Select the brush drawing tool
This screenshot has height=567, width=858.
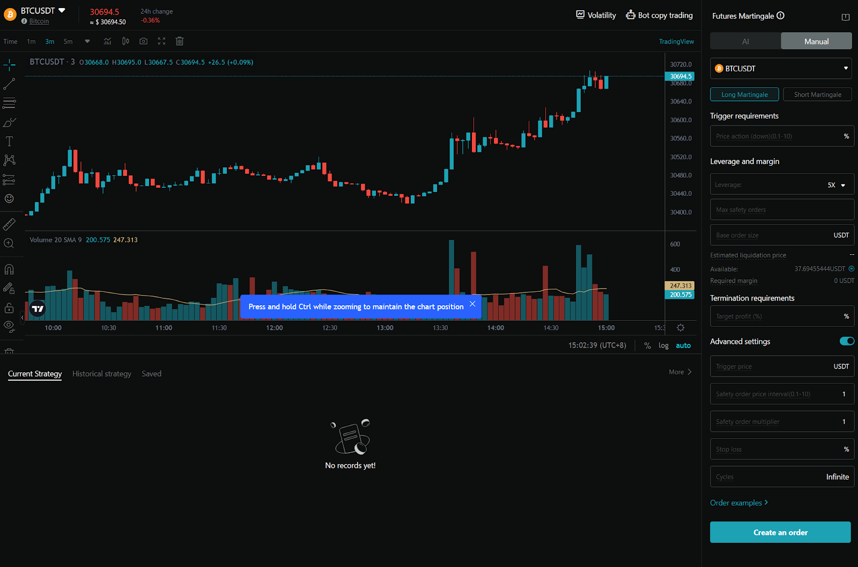(9, 123)
